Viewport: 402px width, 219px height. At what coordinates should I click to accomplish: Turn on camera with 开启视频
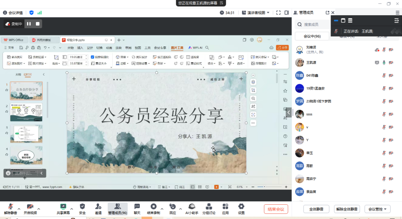pos(30,206)
